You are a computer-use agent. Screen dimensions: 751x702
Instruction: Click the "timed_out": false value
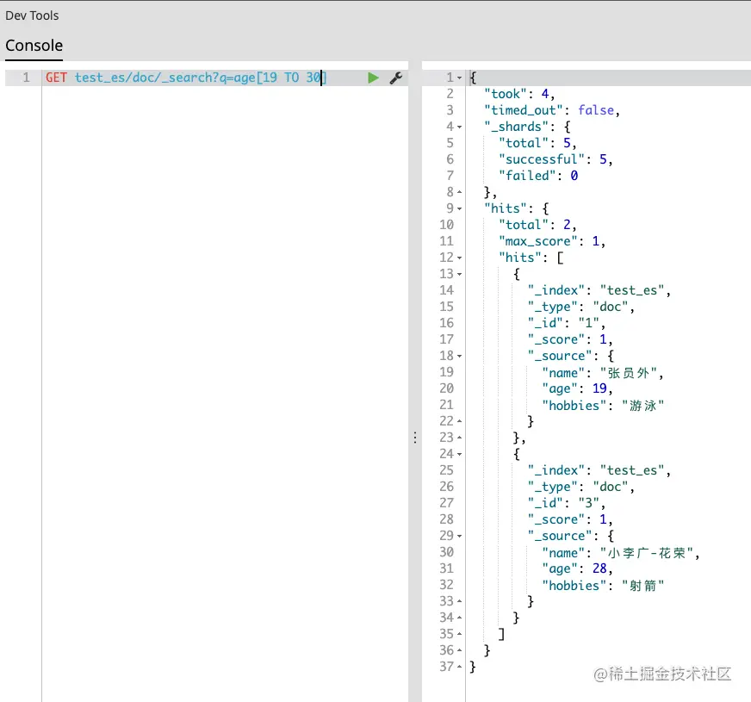pyautogui.click(x=596, y=110)
